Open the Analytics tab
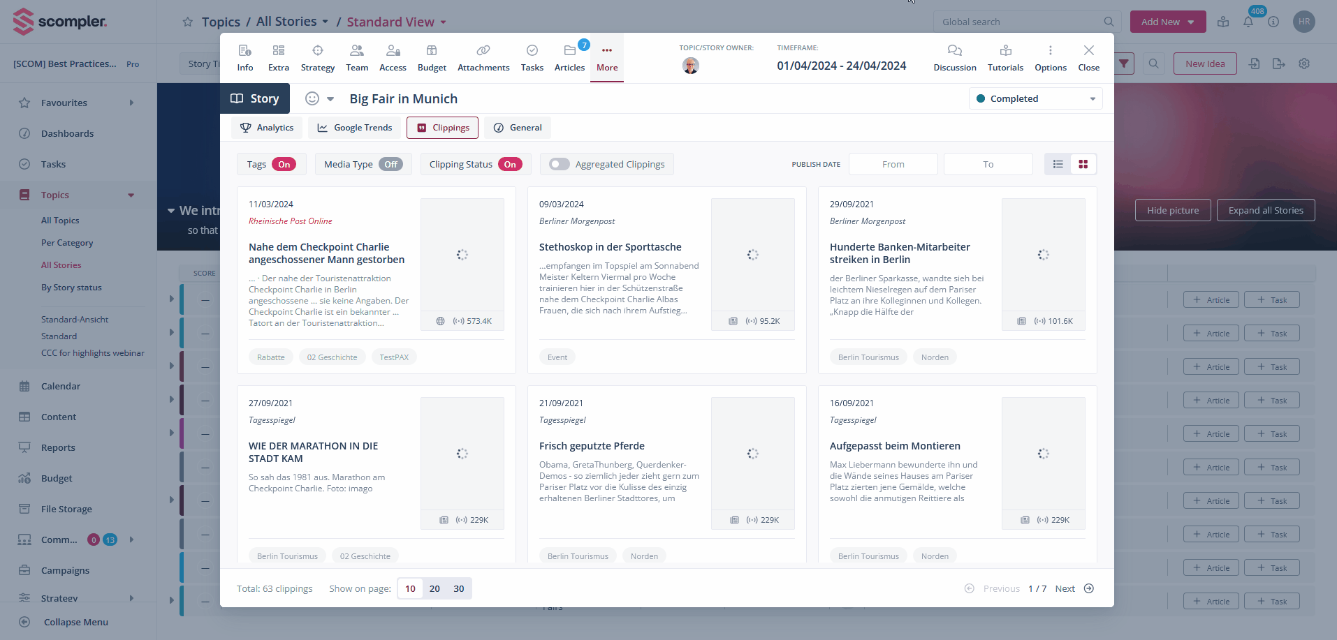The width and height of the screenshot is (1337, 640). tap(267, 128)
